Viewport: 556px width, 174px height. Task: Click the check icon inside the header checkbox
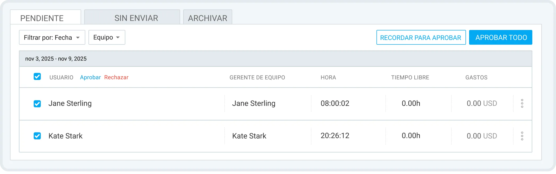pos(37,77)
